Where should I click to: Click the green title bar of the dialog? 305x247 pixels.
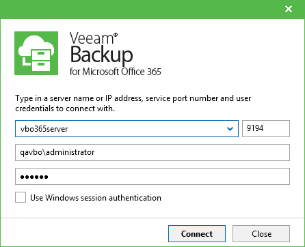tap(142, 10)
